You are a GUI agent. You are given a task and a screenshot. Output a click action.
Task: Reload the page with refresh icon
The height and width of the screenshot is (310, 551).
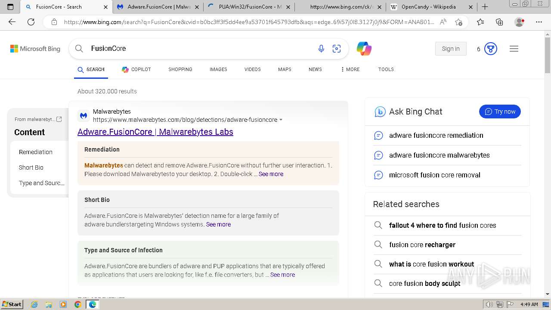click(x=31, y=22)
